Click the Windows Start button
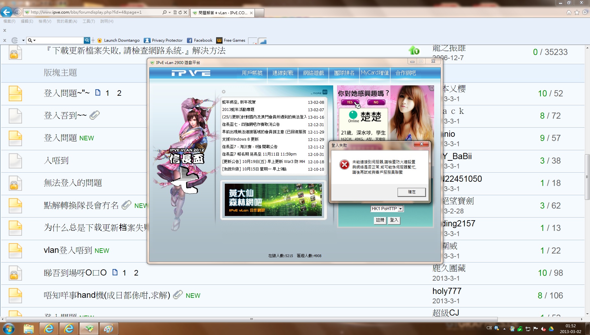590x335 pixels. pos(9,329)
